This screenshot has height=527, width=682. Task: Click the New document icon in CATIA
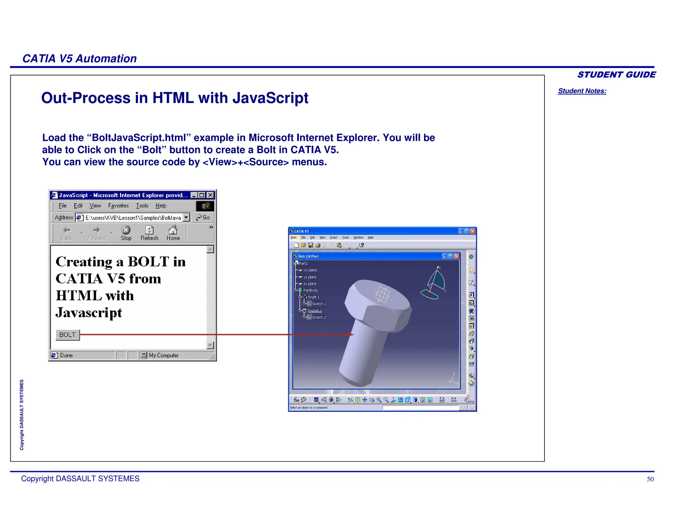tap(296, 245)
